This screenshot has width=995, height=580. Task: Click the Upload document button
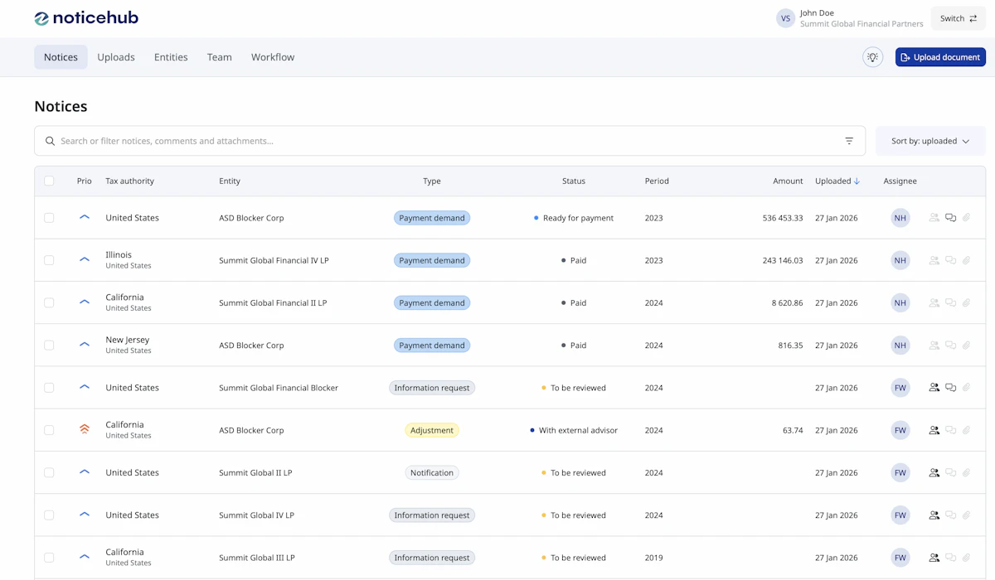[940, 57]
